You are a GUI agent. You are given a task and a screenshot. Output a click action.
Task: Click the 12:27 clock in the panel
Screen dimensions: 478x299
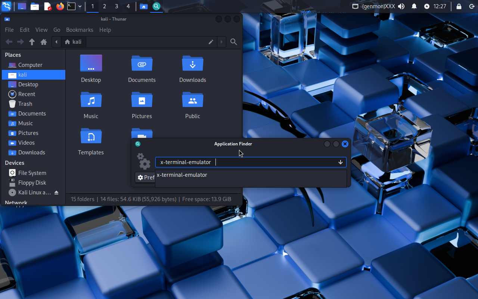click(440, 6)
